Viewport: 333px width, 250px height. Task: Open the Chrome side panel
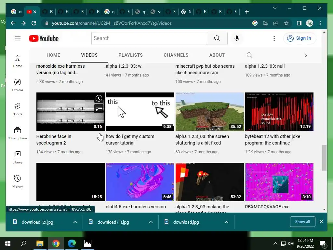click(x=299, y=23)
